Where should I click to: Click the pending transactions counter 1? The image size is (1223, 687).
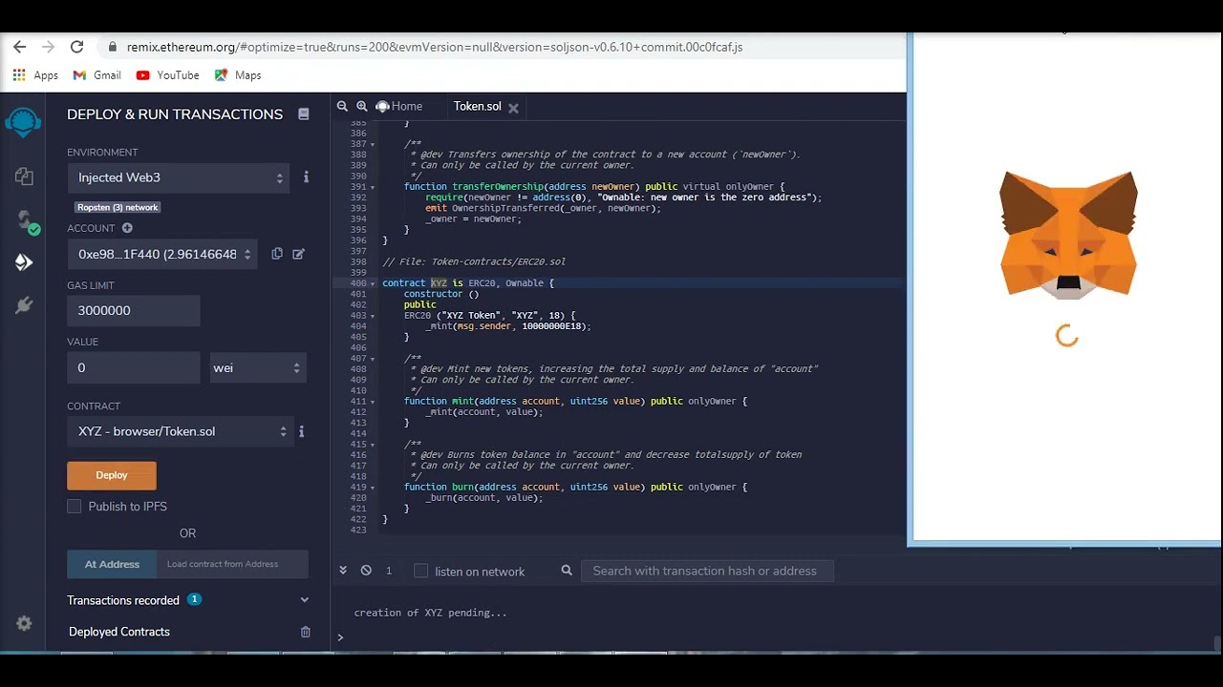click(389, 571)
